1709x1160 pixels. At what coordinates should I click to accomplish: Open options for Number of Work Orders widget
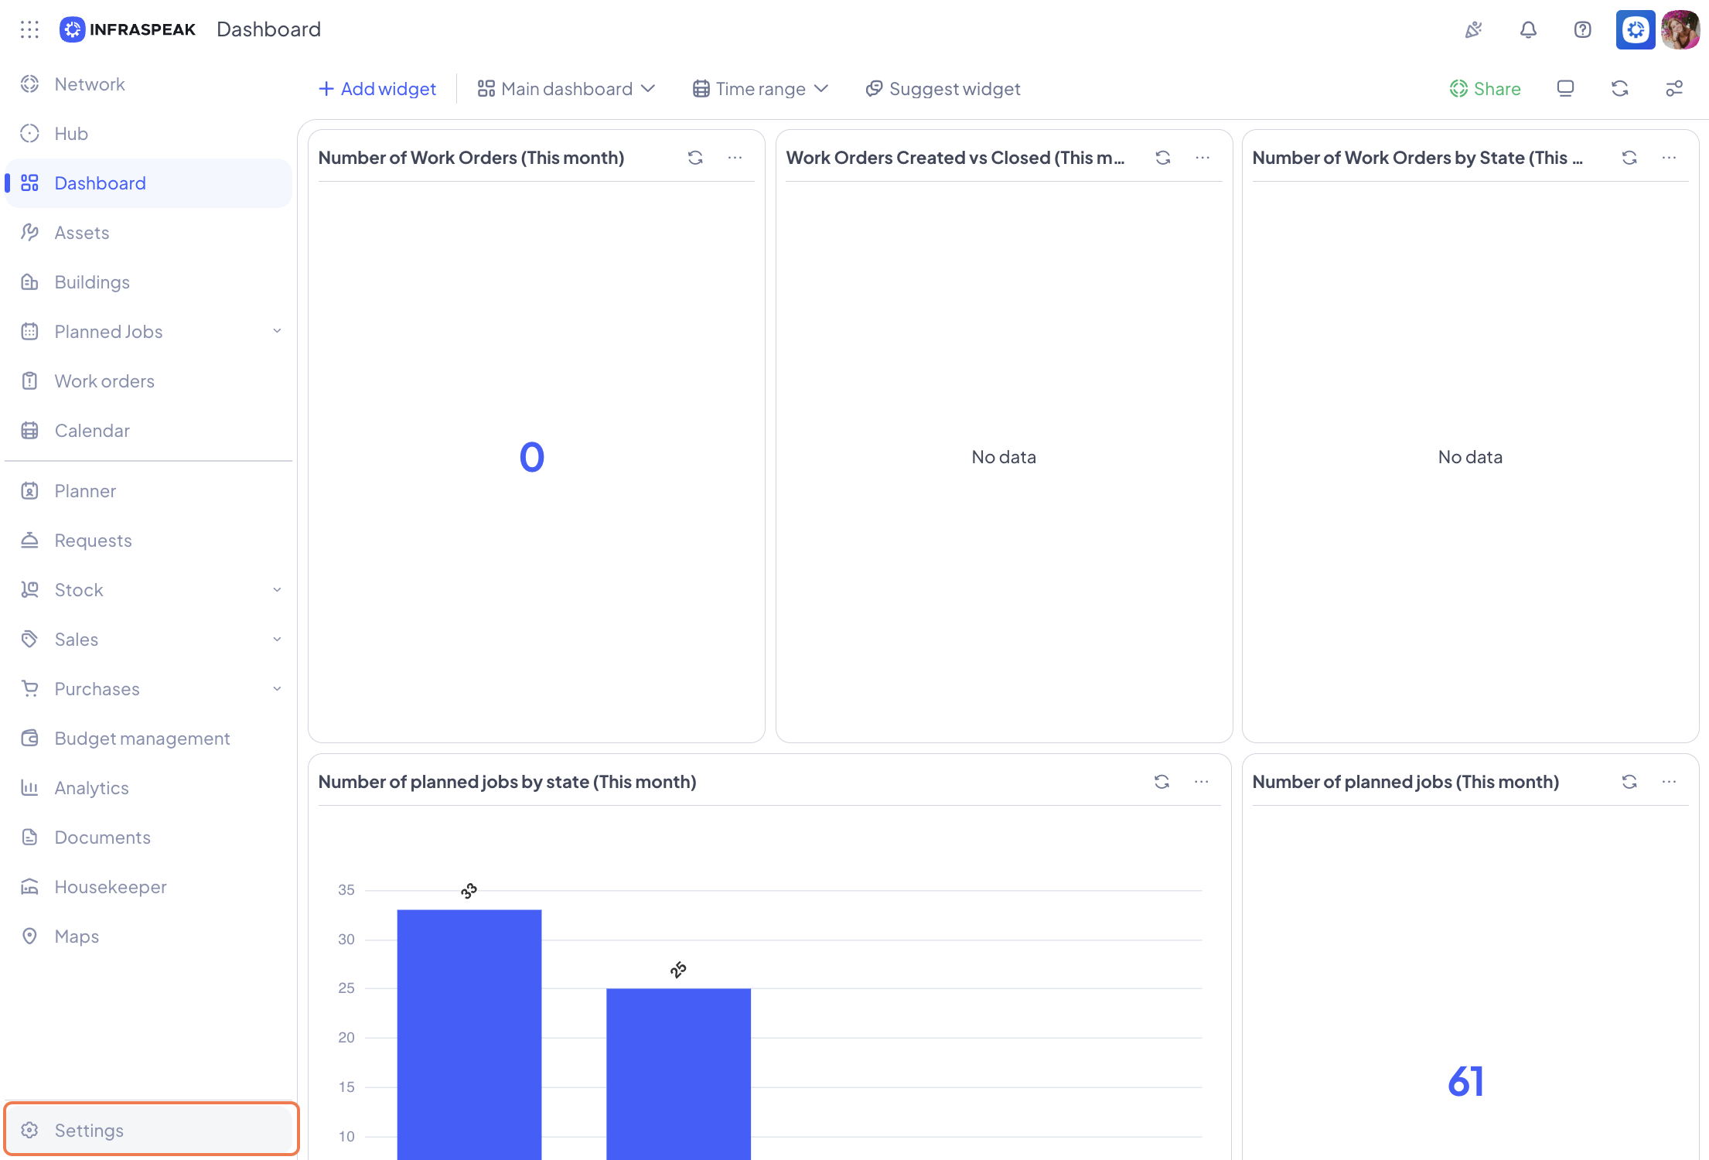(x=735, y=158)
